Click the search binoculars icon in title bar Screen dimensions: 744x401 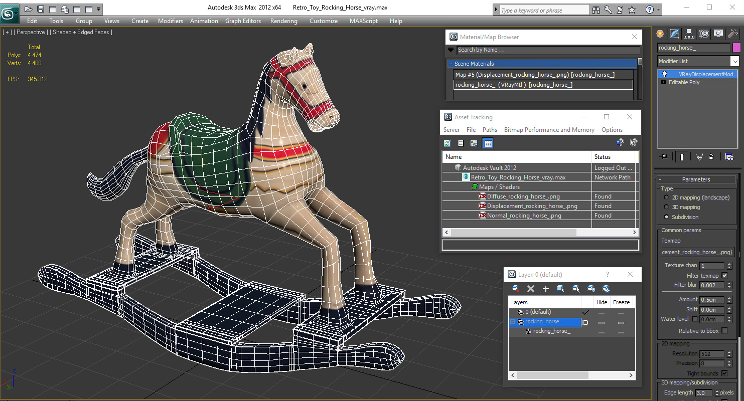[596, 10]
